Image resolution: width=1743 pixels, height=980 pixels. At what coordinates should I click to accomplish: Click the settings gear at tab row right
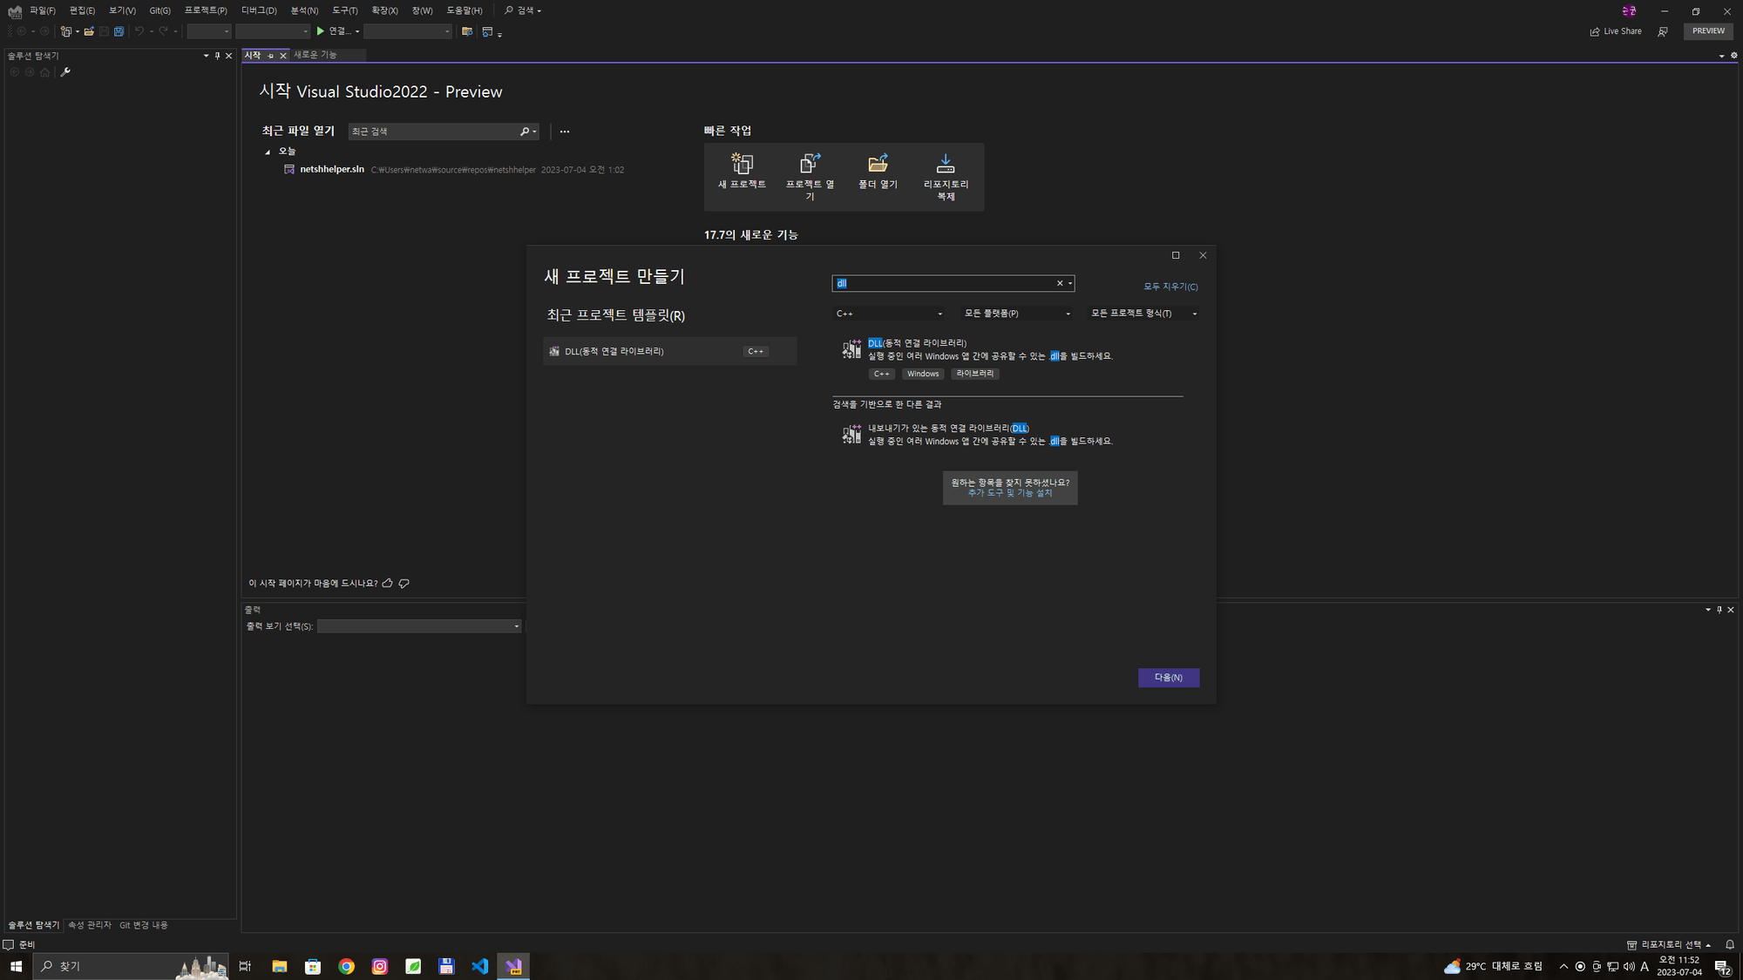[x=1733, y=55]
